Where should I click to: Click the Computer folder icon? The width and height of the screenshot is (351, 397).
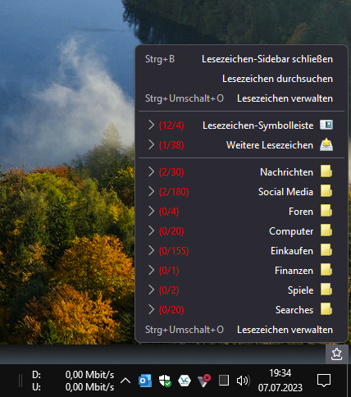click(x=326, y=230)
